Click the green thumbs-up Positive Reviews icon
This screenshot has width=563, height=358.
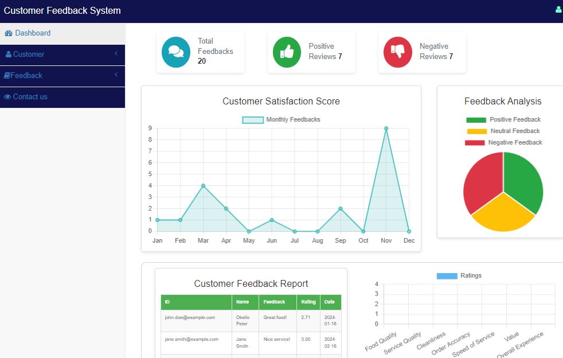coord(287,52)
